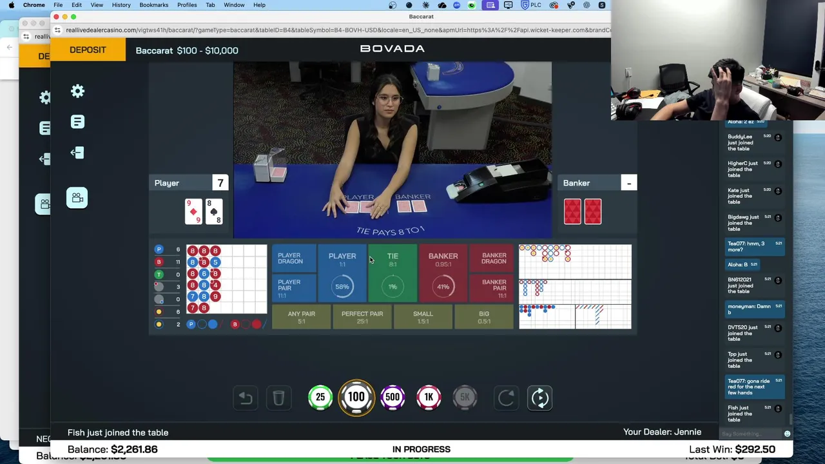
Task: Bet on BANKER PAIR 11:1
Action: pos(491,287)
